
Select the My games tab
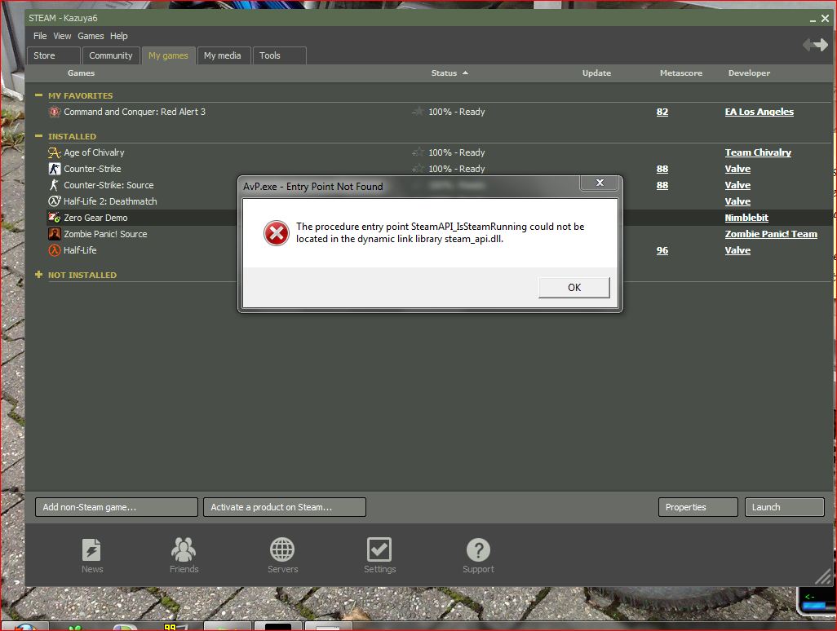[168, 55]
